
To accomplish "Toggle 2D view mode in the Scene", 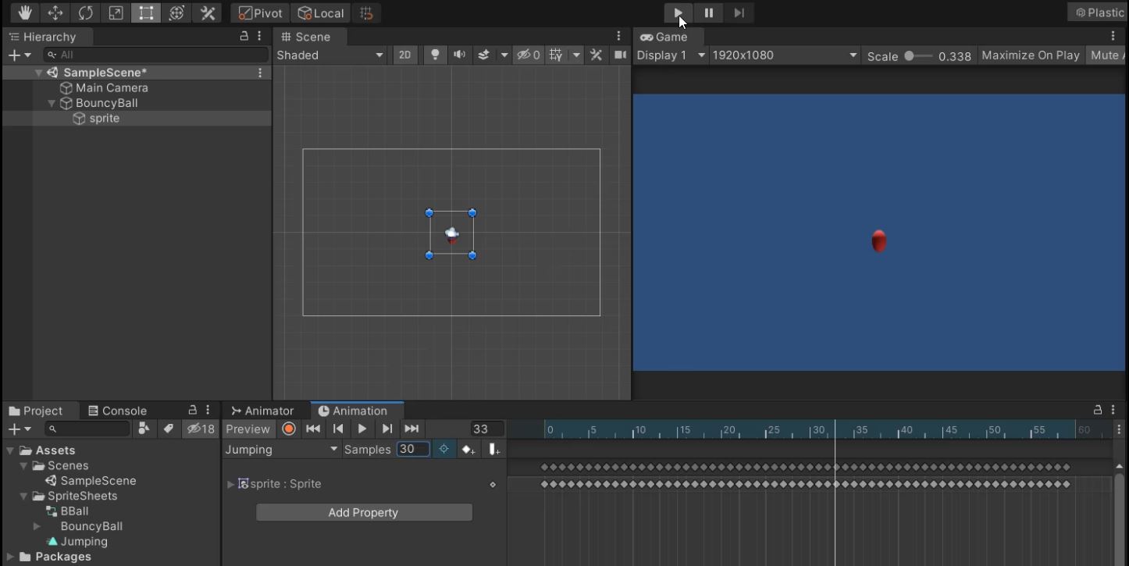I will [x=404, y=55].
